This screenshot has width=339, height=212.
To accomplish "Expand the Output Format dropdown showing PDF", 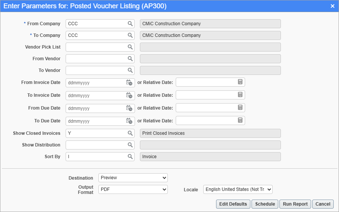I will pyautogui.click(x=133, y=189).
